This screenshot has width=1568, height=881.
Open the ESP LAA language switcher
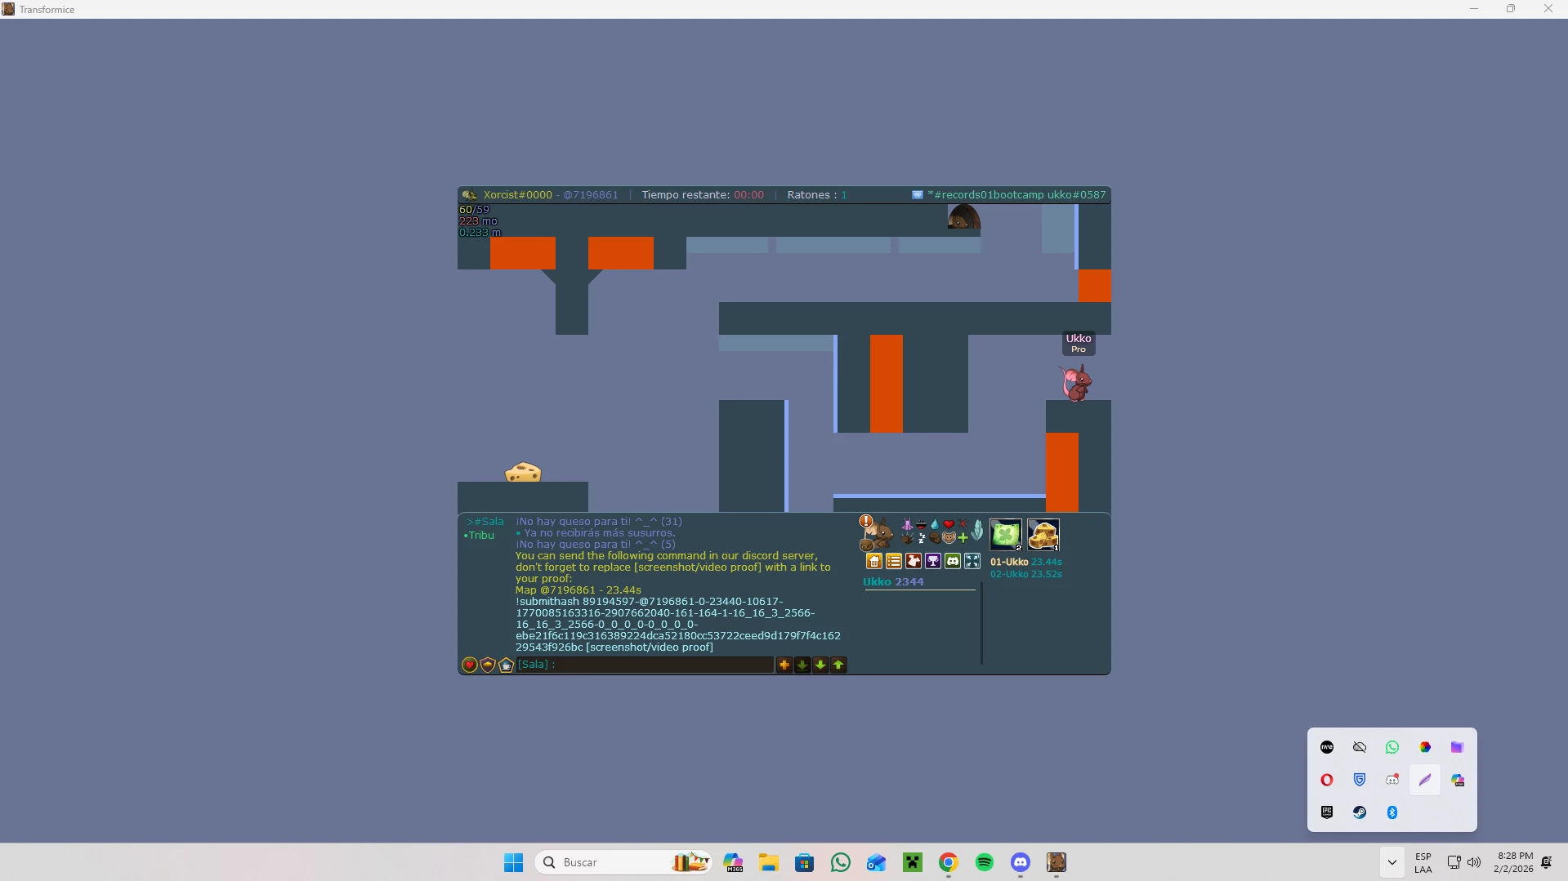[1423, 862]
